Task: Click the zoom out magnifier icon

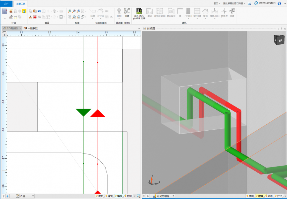Action: tap(74, 11)
